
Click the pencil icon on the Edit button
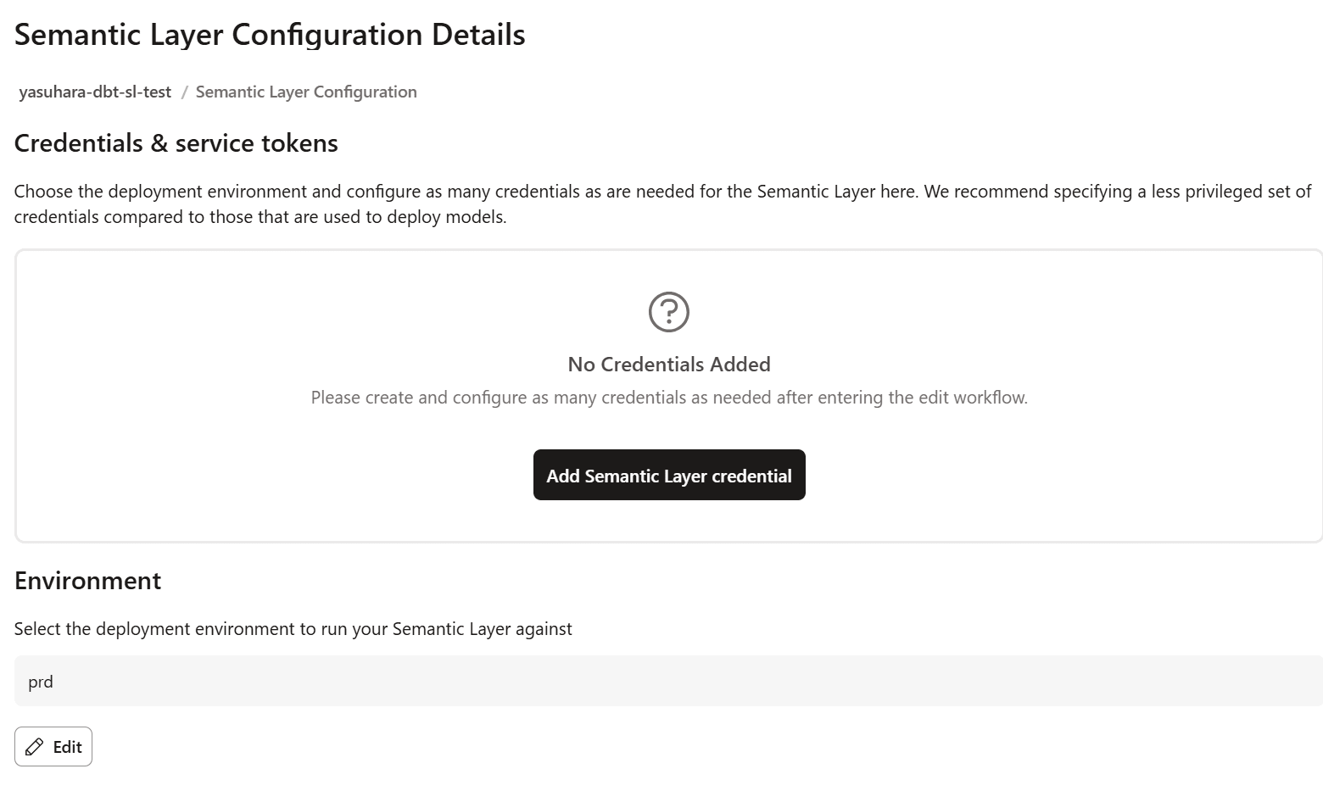pyautogui.click(x=35, y=747)
